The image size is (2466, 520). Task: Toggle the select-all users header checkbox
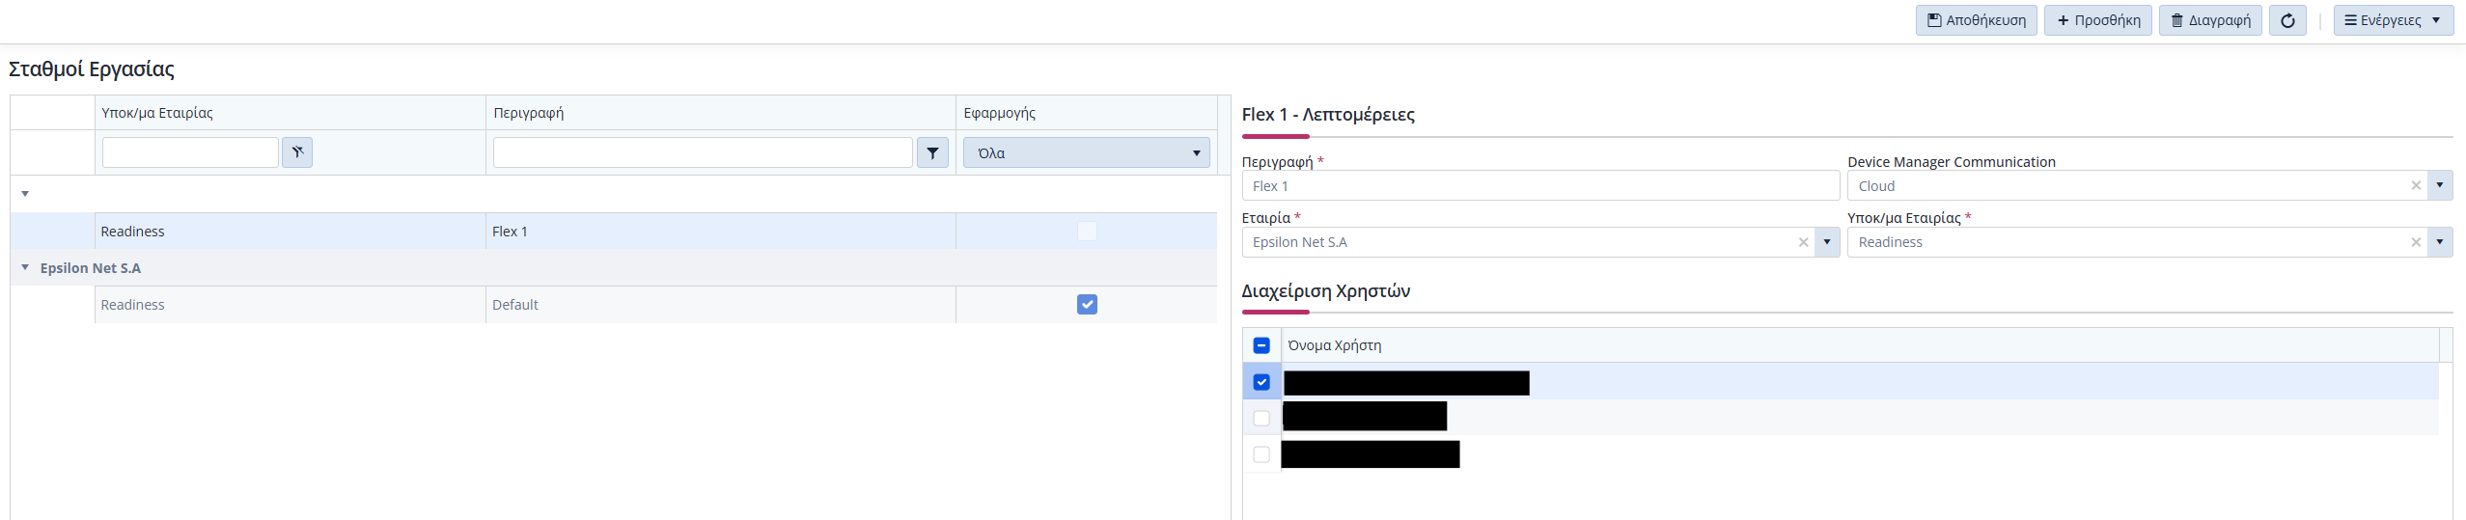tap(1261, 345)
